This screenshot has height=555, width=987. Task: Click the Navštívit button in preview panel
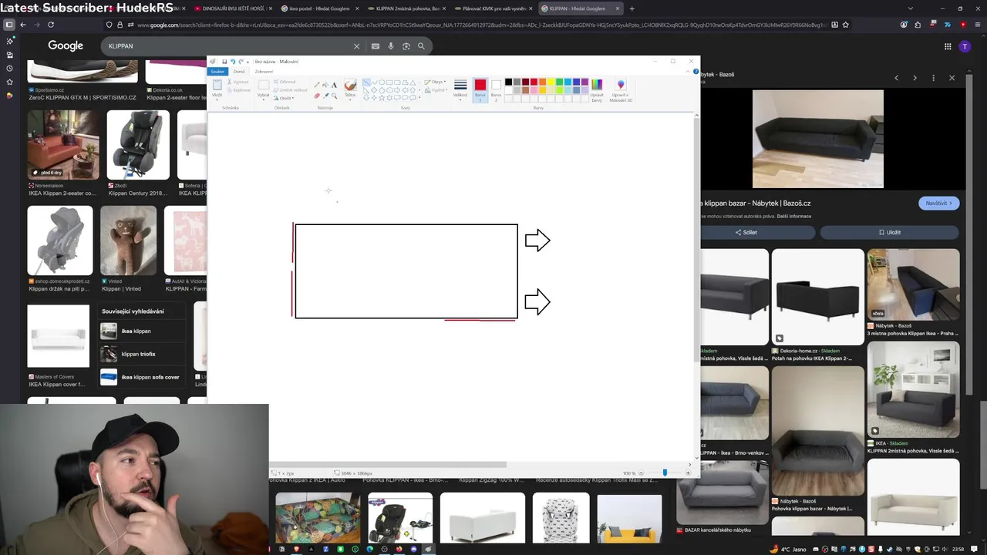[938, 203]
